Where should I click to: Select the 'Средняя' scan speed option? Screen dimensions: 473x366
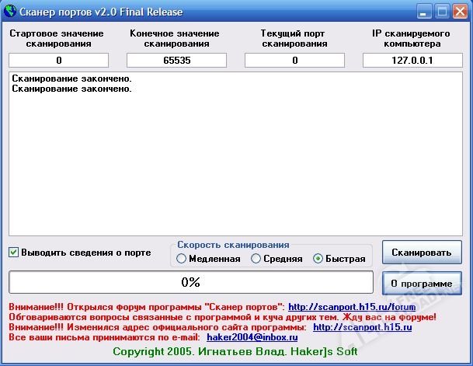(256, 259)
